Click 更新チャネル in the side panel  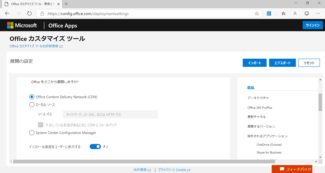coord(256,117)
